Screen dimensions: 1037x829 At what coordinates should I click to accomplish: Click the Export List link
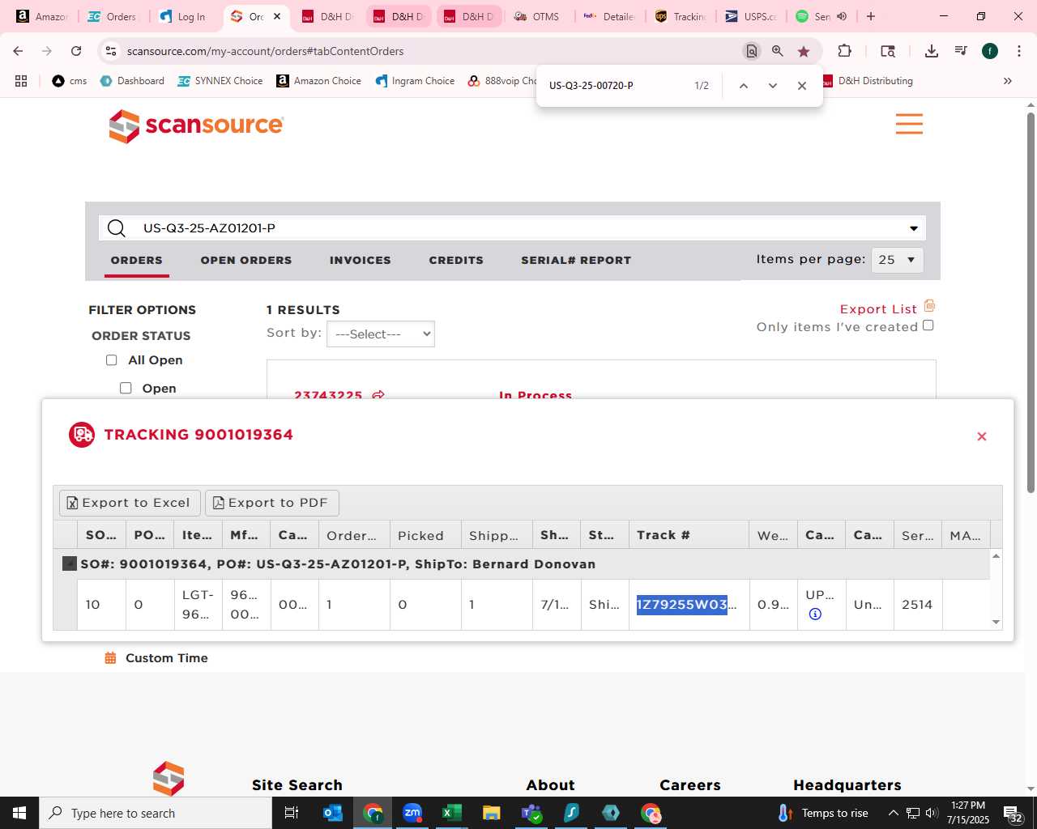(x=878, y=309)
